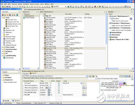Select TCP/IP Handler in Sequences list

pyautogui.click(x=30, y=18)
